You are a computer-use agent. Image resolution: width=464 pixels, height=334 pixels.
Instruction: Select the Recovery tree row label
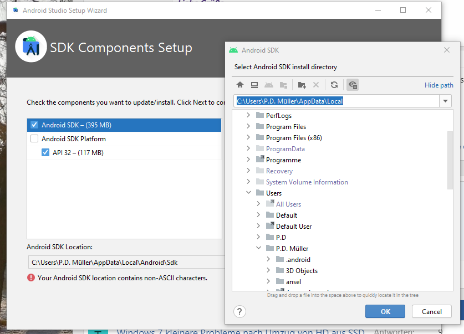pos(279,171)
